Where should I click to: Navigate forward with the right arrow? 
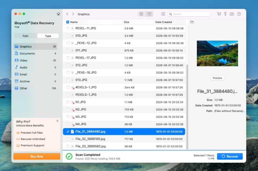[73, 14]
